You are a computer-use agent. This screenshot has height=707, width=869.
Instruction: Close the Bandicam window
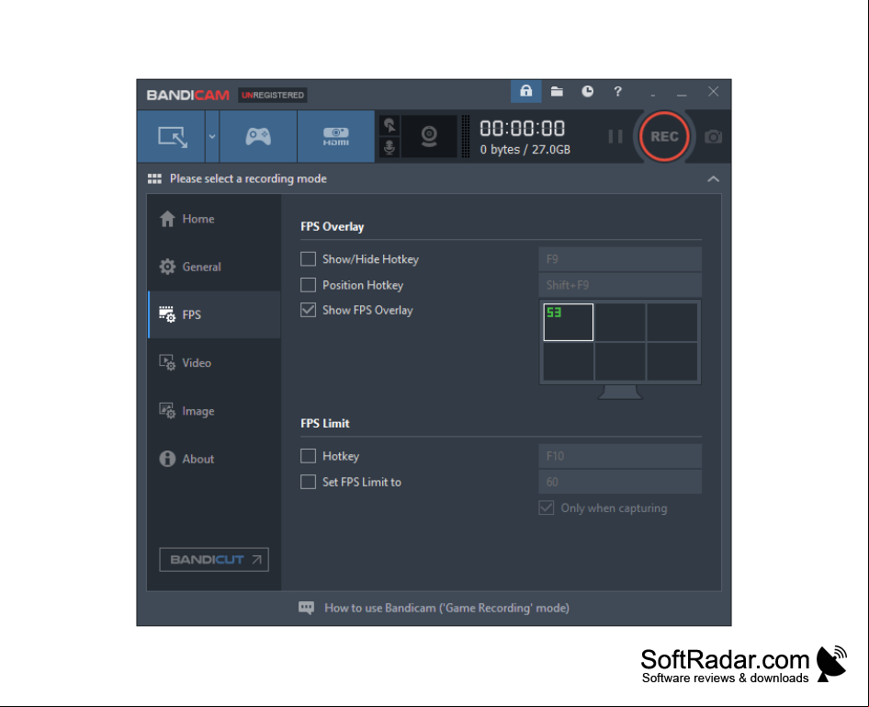click(x=713, y=92)
